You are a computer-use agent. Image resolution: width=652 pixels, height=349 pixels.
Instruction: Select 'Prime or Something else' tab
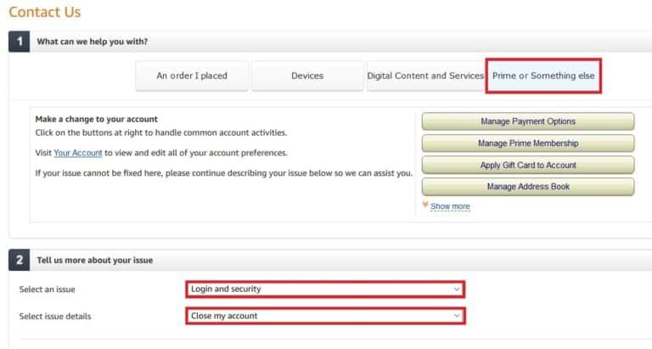(543, 76)
